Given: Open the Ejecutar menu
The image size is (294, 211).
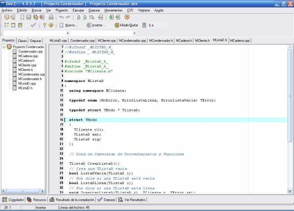Looking at the screenshot, I should 78,10.
